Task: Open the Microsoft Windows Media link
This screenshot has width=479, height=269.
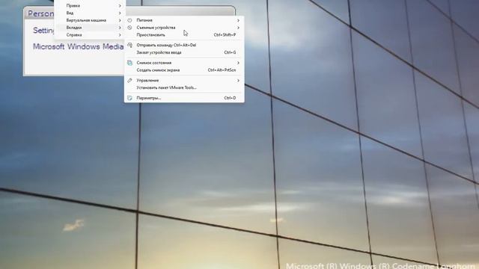Action: point(78,46)
